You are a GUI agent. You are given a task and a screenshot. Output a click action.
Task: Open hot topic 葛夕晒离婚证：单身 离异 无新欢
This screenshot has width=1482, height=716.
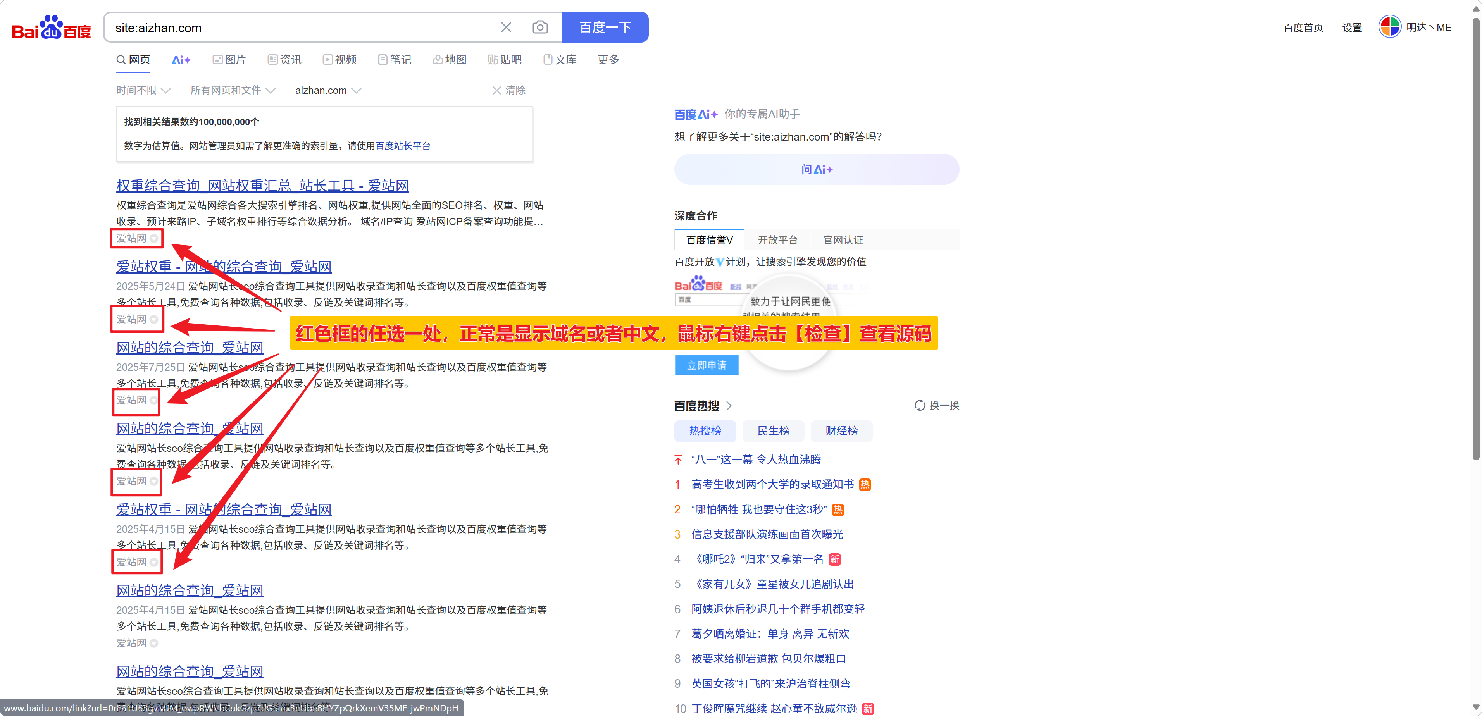click(770, 634)
